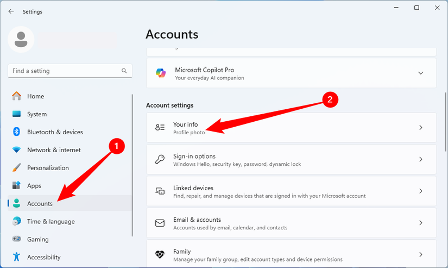Click the Network Wi-Fi icon

[x=17, y=149]
